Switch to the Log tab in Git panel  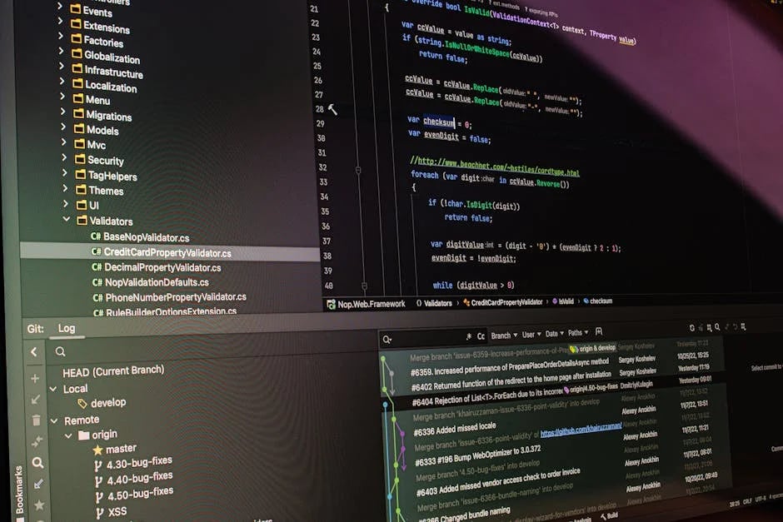tap(67, 328)
